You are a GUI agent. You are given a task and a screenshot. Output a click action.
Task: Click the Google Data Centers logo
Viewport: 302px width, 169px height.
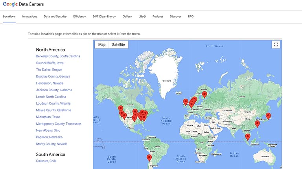click(23, 4)
